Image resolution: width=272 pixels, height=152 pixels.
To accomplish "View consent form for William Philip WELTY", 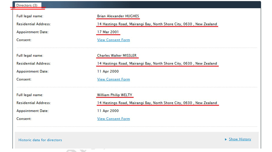I will click(x=114, y=119).
